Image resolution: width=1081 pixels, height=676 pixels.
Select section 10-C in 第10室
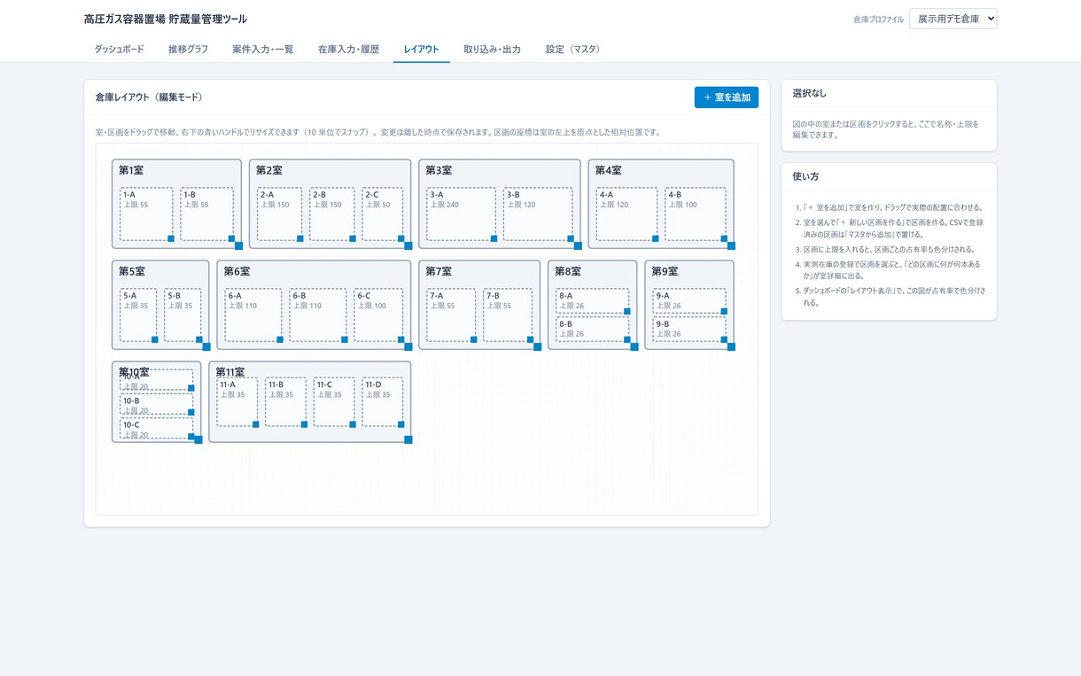[x=157, y=429]
